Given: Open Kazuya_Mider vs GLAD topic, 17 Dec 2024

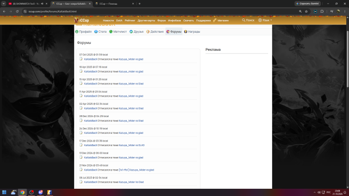Looking at the screenshot, I should [x=131, y=145].
